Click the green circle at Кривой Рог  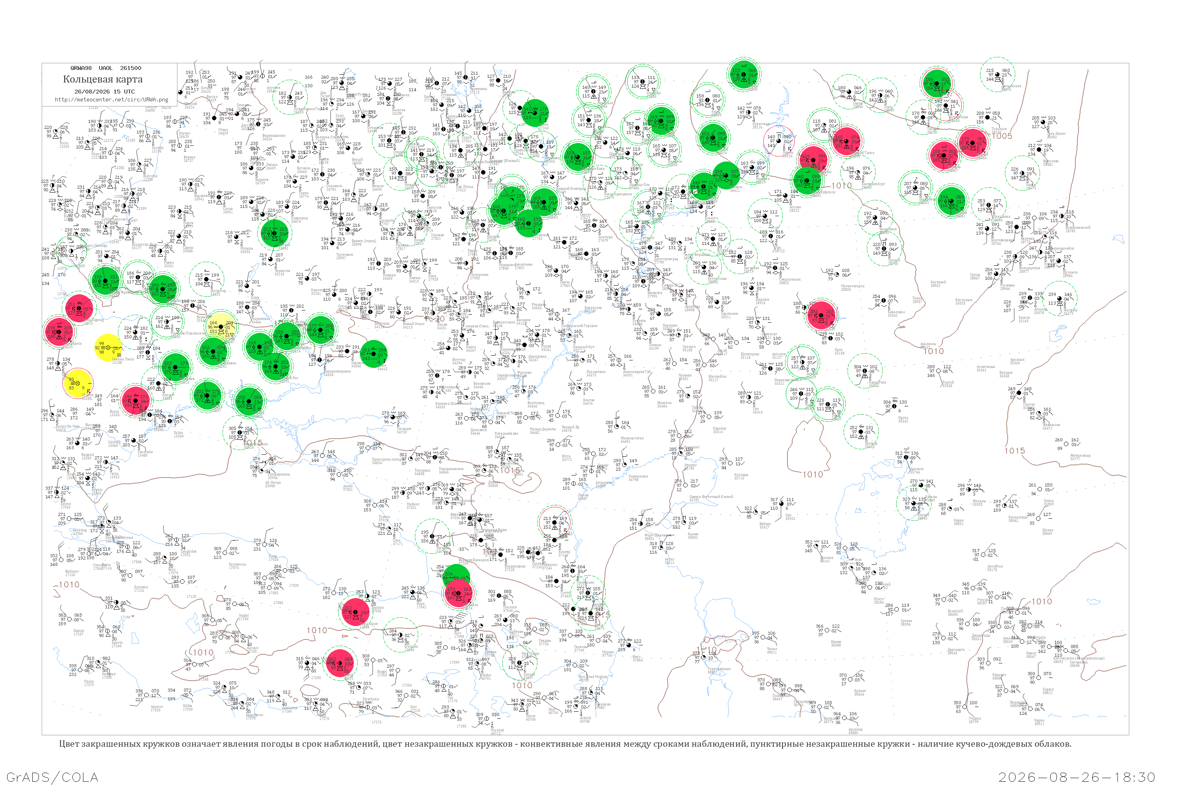(276, 366)
